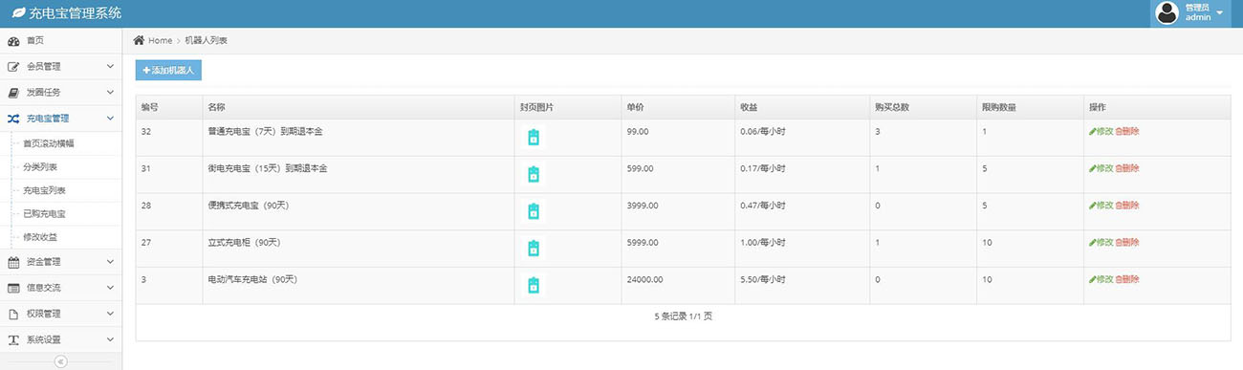
Task: Click 删除 for 电动汽车充电站（90天）row
Action: (x=1127, y=280)
